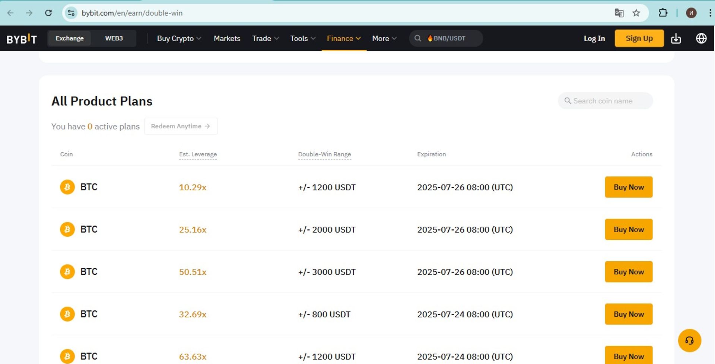The image size is (715, 364).
Task: Click the +/- 2000 USDT range
Action: pyautogui.click(x=327, y=230)
